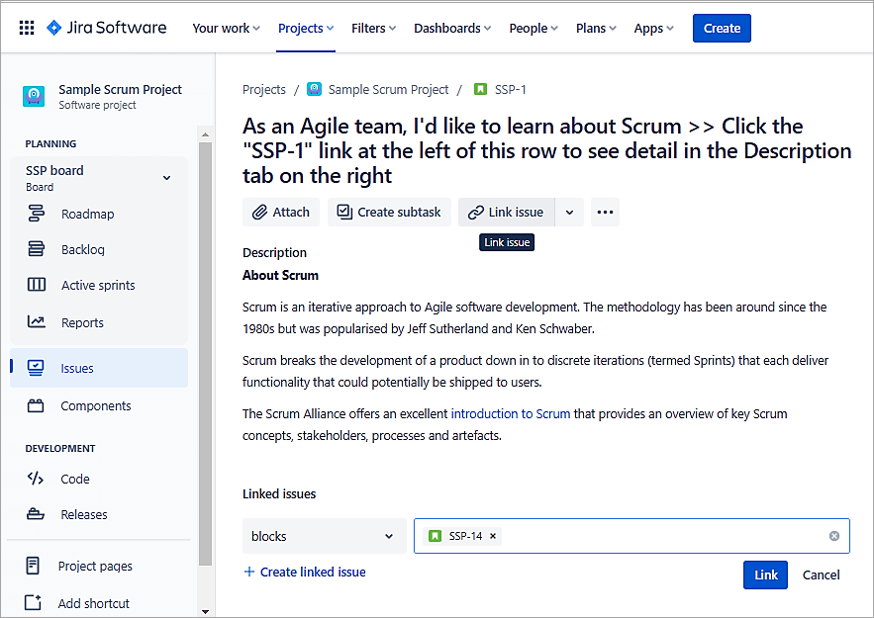Follow the introduction to Scrum link

[510, 413]
